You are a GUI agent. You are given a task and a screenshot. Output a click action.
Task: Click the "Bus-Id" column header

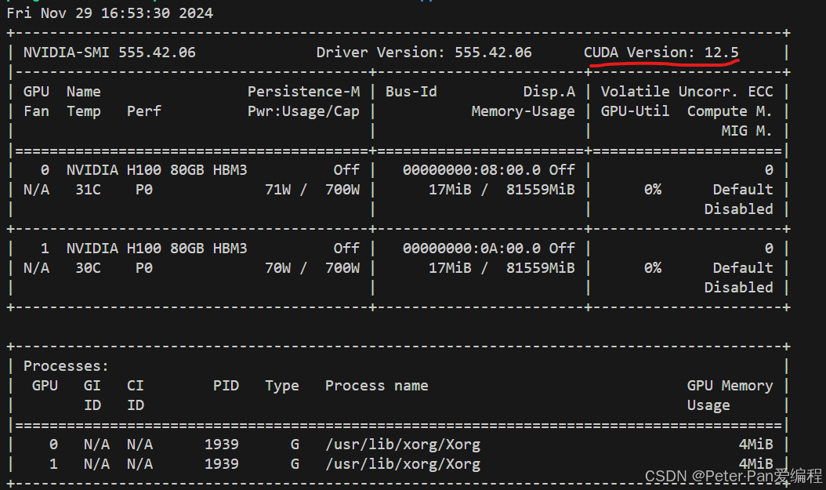point(411,92)
